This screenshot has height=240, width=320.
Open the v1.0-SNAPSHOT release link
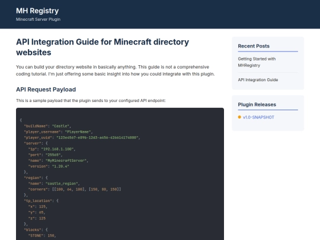pos(258,117)
